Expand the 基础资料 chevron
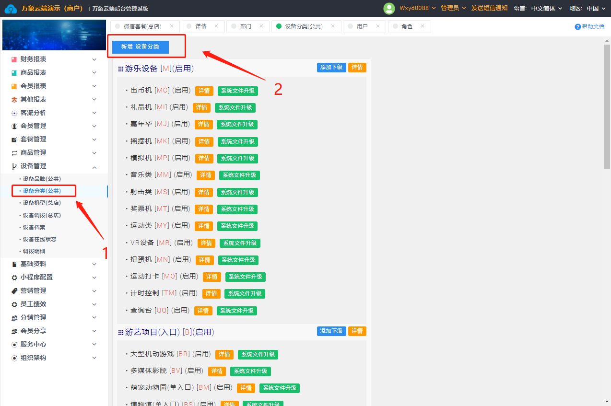This screenshot has width=611, height=406. pyautogui.click(x=94, y=264)
